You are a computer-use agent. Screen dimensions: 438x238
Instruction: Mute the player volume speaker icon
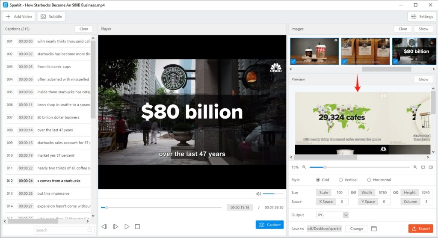tap(258, 193)
